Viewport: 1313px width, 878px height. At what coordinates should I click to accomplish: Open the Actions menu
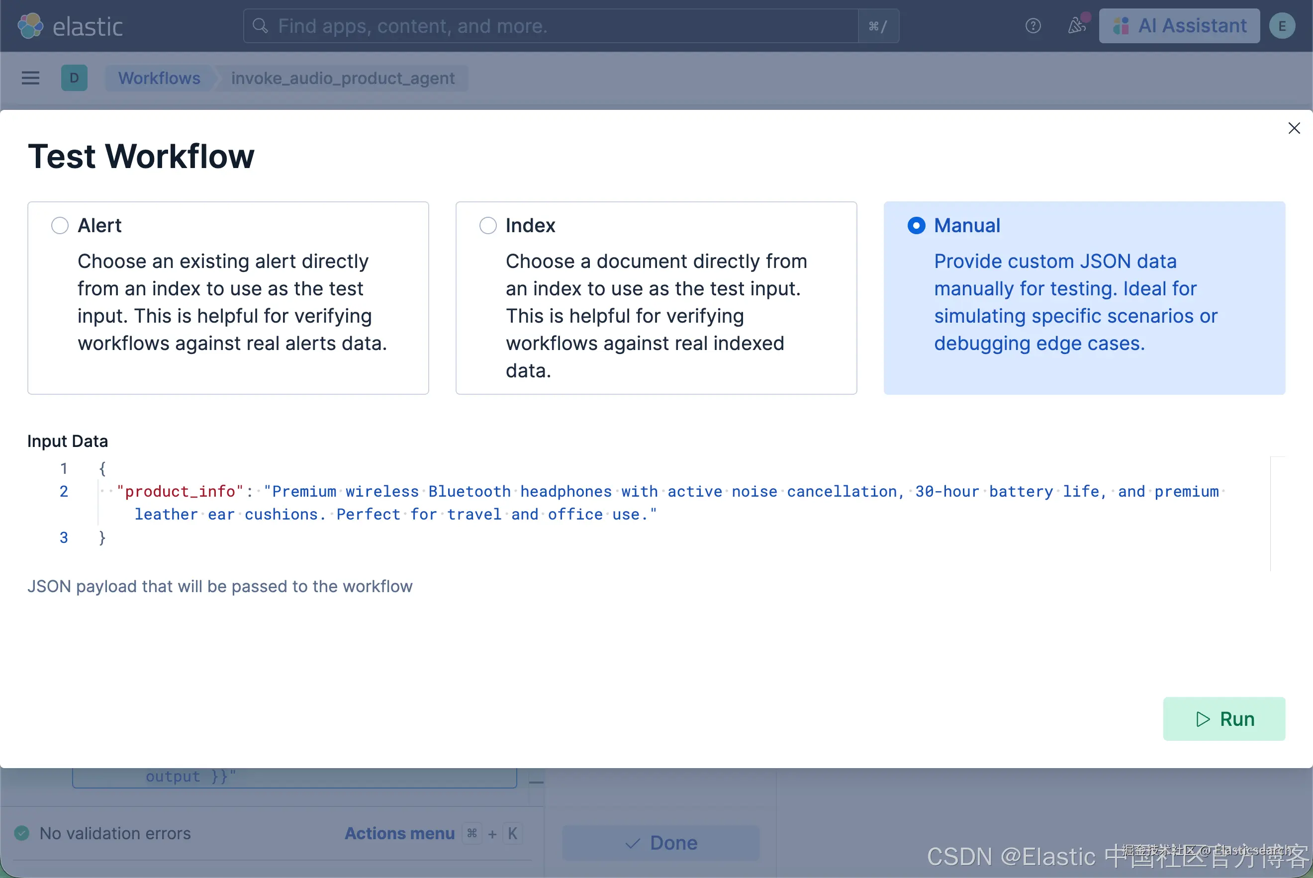[x=399, y=833]
